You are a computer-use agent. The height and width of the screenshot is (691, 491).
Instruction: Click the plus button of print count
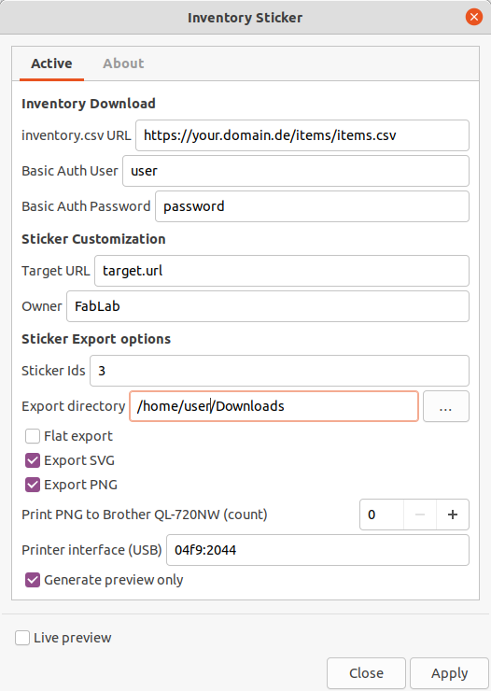(x=452, y=515)
